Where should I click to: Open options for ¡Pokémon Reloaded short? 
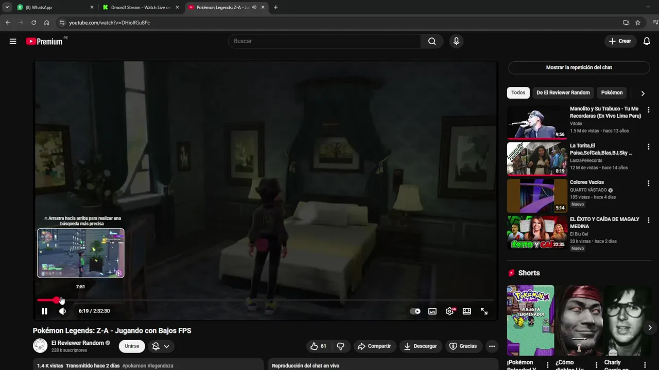tap(548, 365)
